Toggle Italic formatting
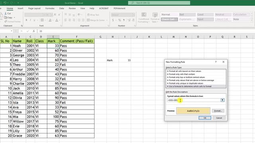Viewport: 255px width, 143px height. coord(30,20)
